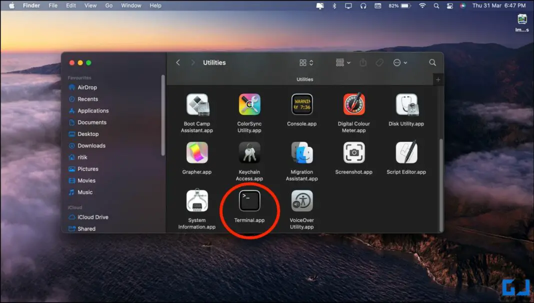Open Terminal.app from Utilities
Image resolution: width=534 pixels, height=303 pixels.
point(249,201)
